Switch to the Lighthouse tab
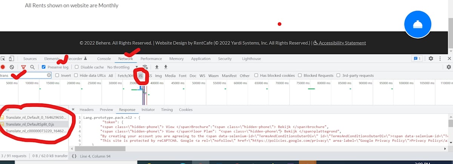Screen dimensions: 453x164 [x=251, y=59]
